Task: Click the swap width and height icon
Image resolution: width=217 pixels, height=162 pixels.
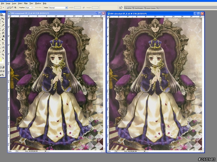Action: tap(84, 7)
